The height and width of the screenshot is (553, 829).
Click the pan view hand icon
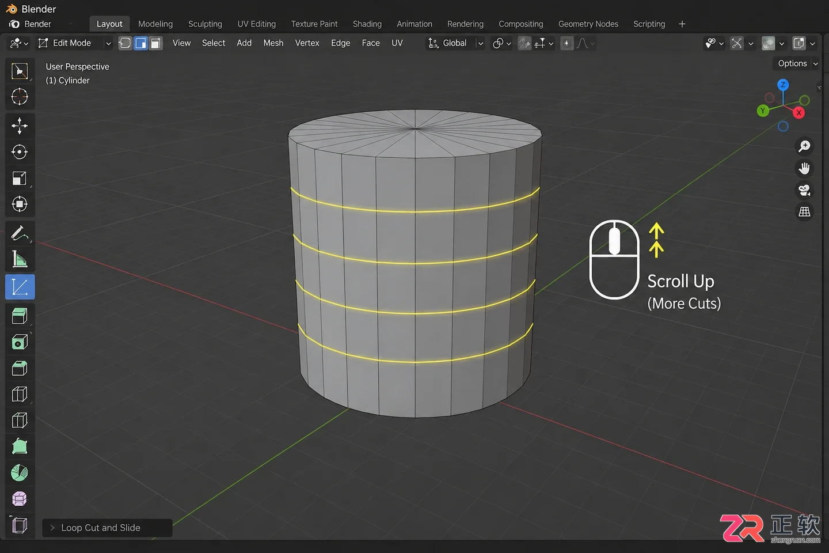(x=804, y=168)
